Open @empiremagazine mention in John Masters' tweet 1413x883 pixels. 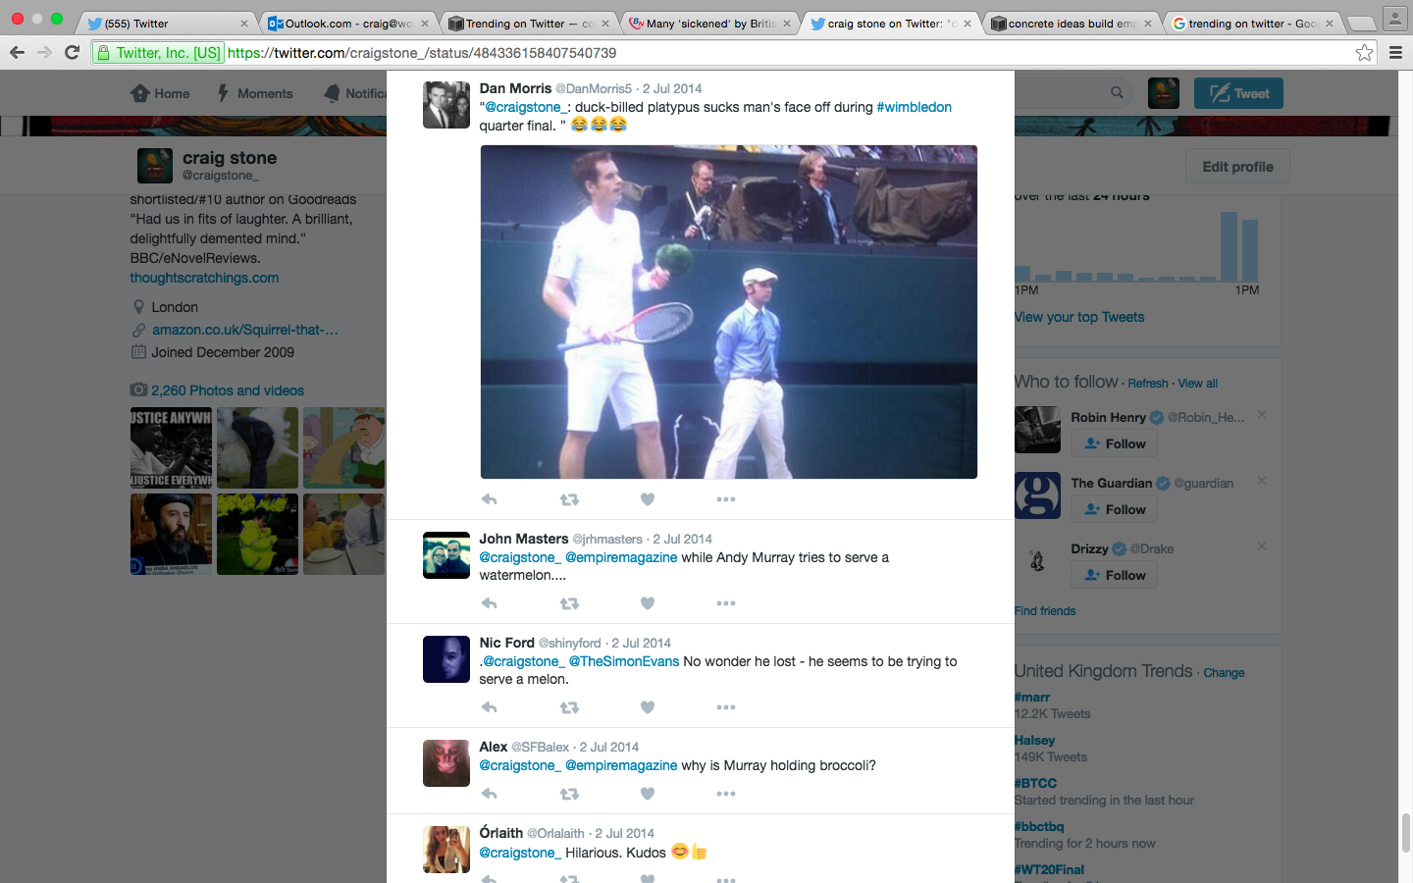pyautogui.click(x=621, y=557)
